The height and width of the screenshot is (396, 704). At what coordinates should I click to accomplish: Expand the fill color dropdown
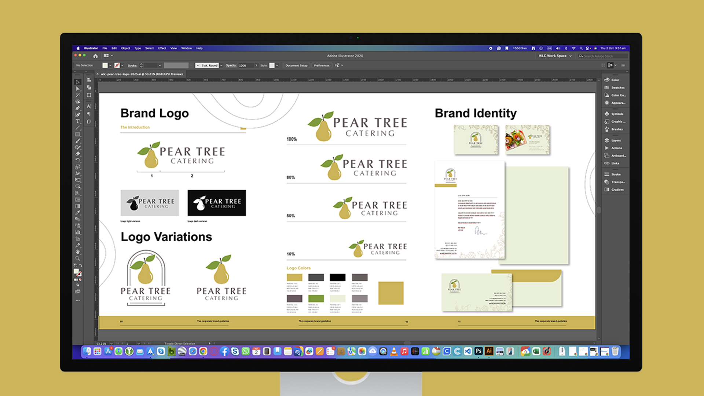pos(110,65)
